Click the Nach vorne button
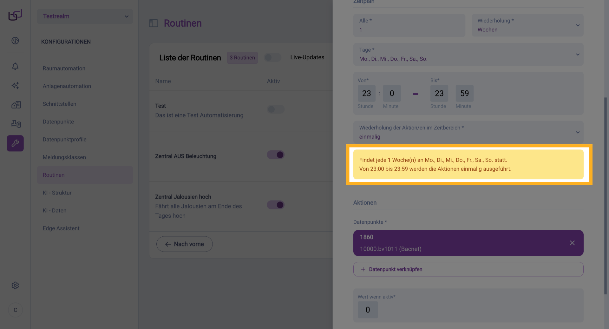Image resolution: width=609 pixels, height=329 pixels. click(x=184, y=244)
